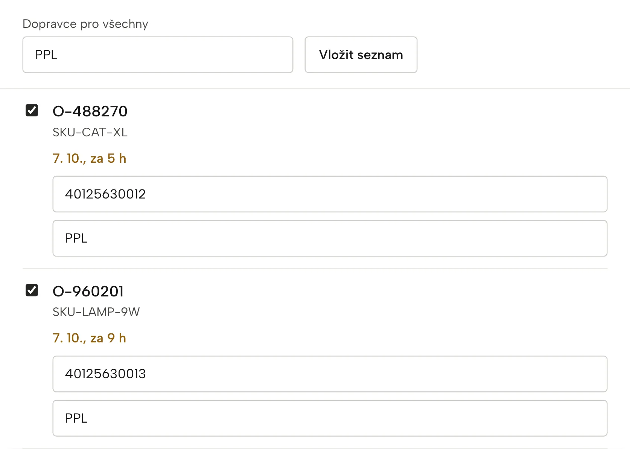
Task: Edit the PPL carrier field under O-488270
Action: coord(330,238)
